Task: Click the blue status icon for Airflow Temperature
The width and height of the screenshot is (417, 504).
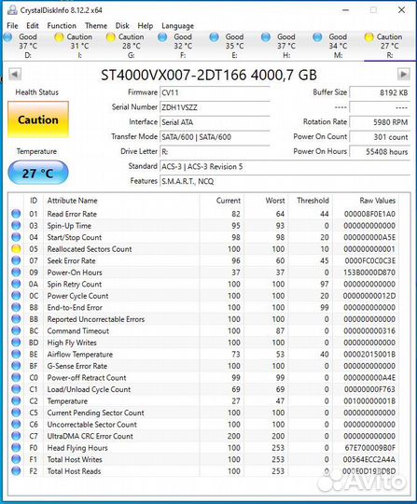Action: pos(16,355)
